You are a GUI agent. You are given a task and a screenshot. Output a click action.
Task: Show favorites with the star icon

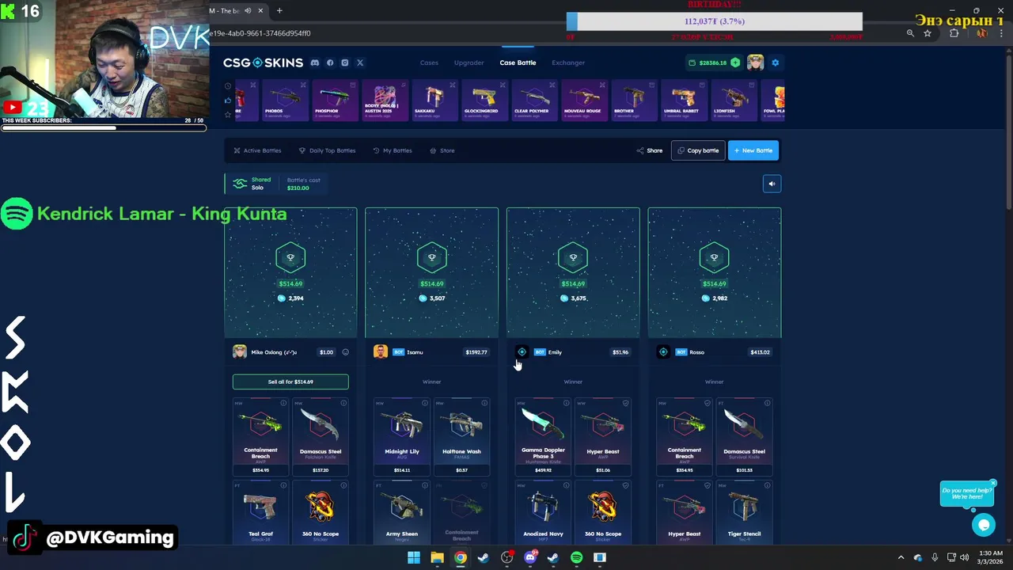[x=228, y=114]
